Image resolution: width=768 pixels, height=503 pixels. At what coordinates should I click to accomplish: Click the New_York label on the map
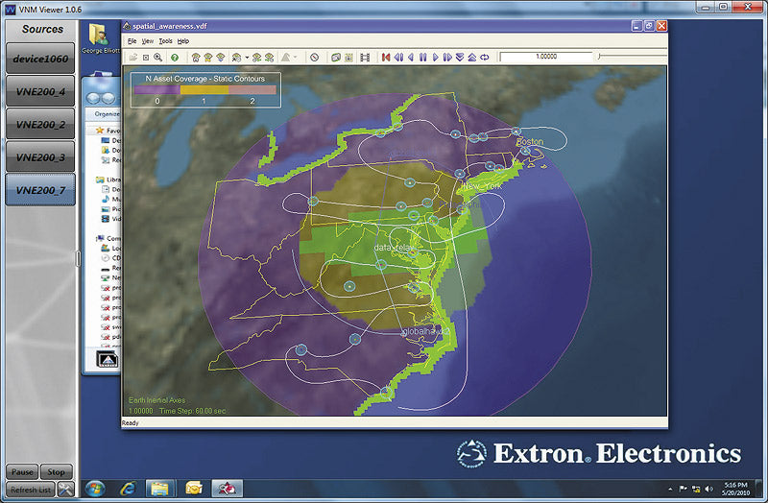(482, 186)
